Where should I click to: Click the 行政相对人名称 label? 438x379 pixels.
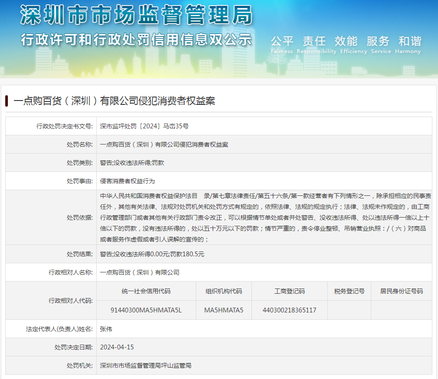[x=71, y=272]
